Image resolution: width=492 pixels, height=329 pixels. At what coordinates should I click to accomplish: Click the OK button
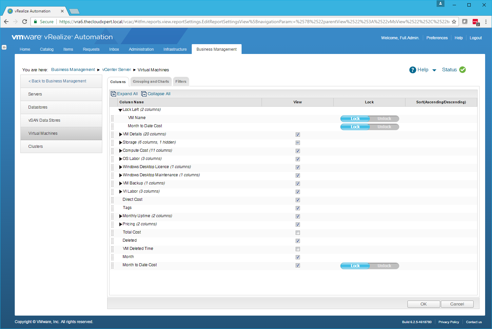[423, 304]
